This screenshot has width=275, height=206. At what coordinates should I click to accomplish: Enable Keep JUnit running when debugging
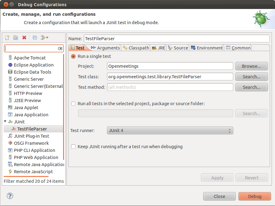point(73,147)
